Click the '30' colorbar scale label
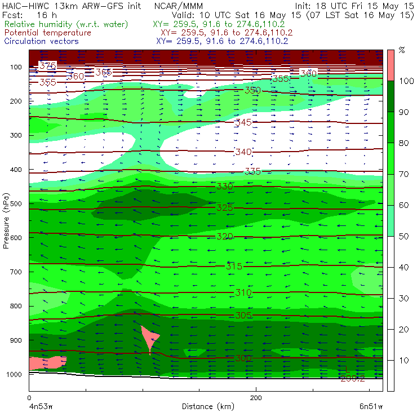The height and width of the screenshot is (417, 417). click(403, 298)
